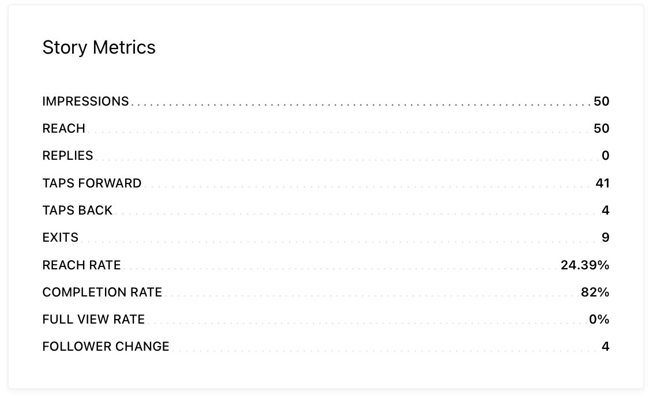This screenshot has height=398, width=653.
Task: Click the Reach value 50
Action: pyautogui.click(x=601, y=128)
